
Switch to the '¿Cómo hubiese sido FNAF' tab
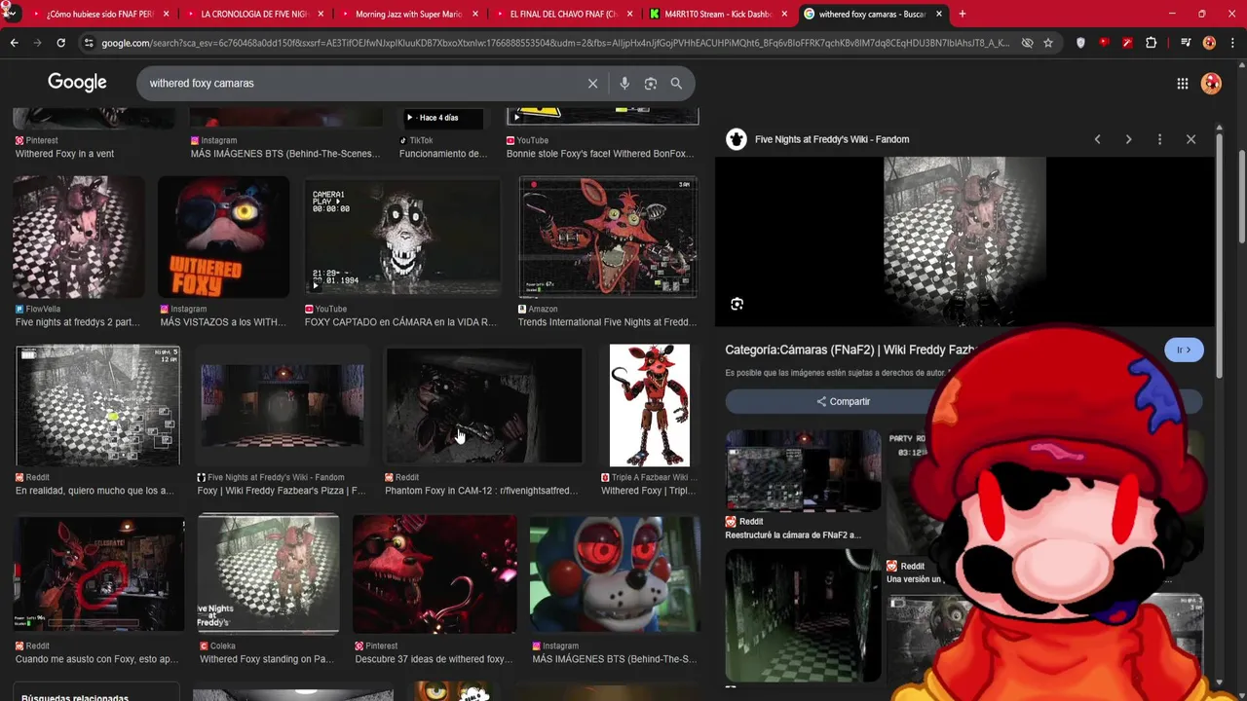point(99,14)
